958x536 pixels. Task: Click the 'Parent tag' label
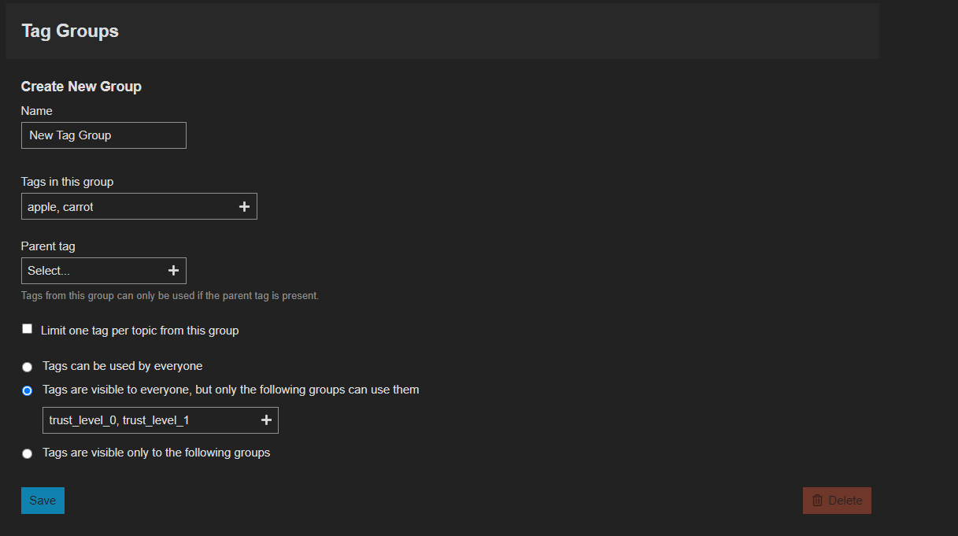click(48, 246)
